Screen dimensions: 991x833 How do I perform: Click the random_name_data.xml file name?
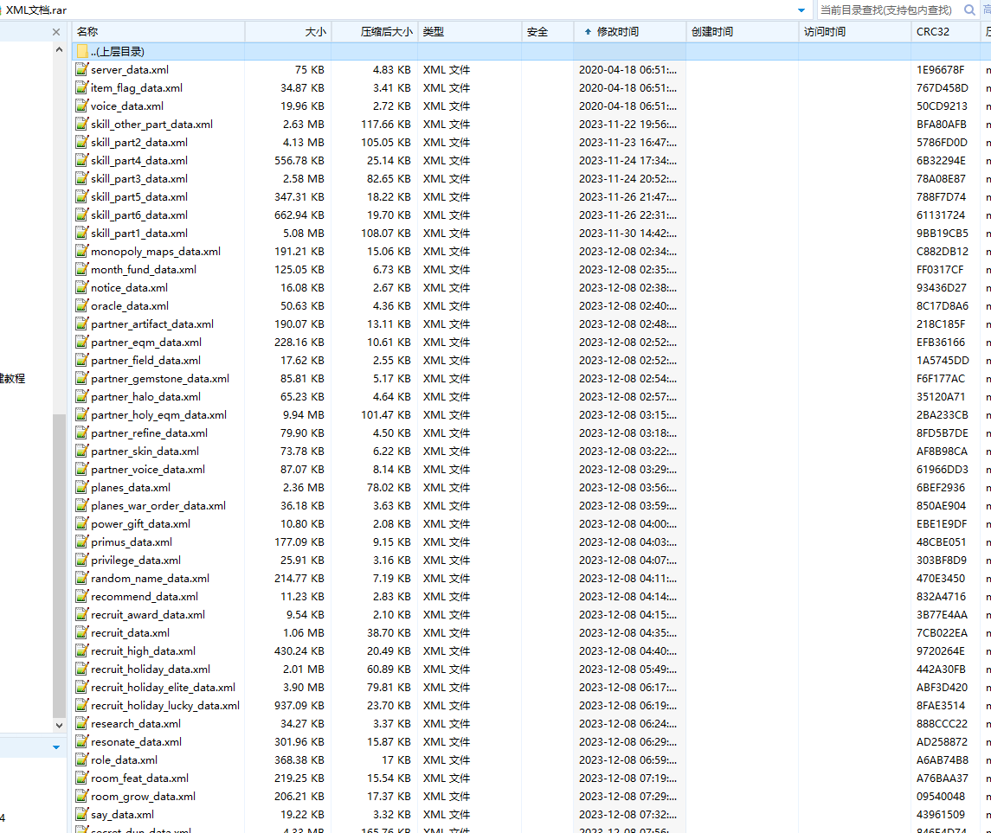pyautogui.click(x=151, y=579)
